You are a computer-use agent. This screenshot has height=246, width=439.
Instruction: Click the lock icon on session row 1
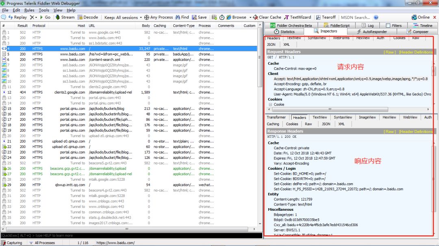pyautogui.click(x=4, y=32)
